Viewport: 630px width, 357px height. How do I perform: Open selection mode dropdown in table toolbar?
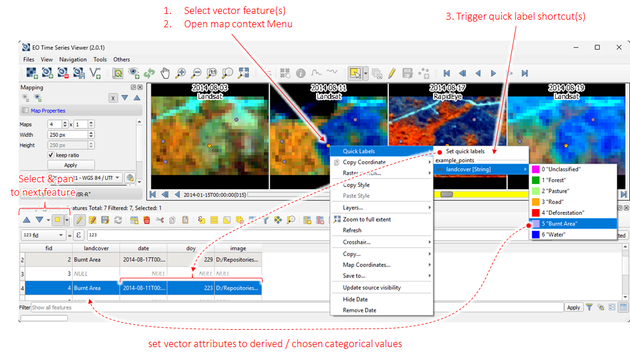coord(67,220)
